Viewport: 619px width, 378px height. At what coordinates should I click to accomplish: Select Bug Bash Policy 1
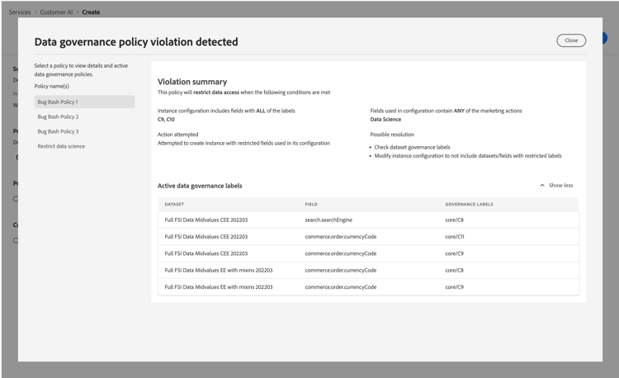(x=84, y=102)
